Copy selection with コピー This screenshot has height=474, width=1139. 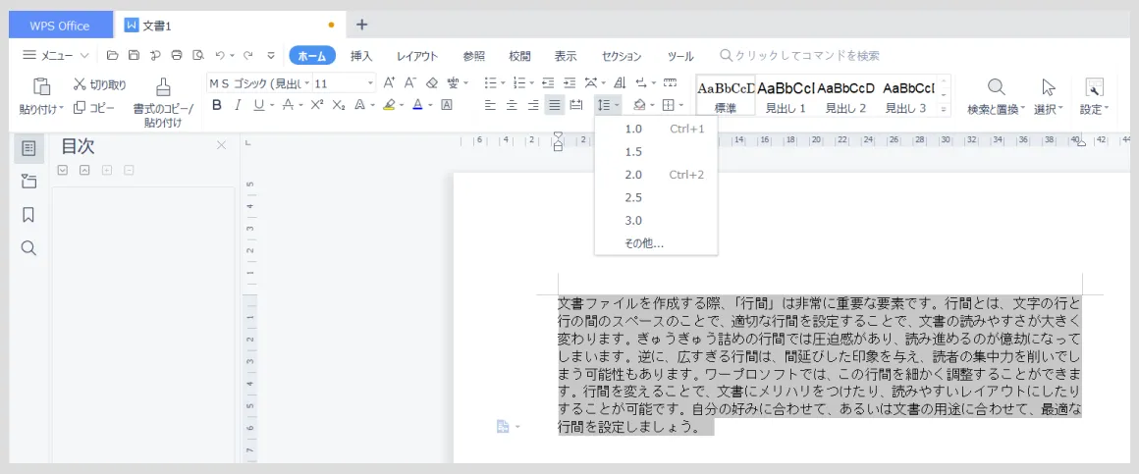tap(93, 107)
